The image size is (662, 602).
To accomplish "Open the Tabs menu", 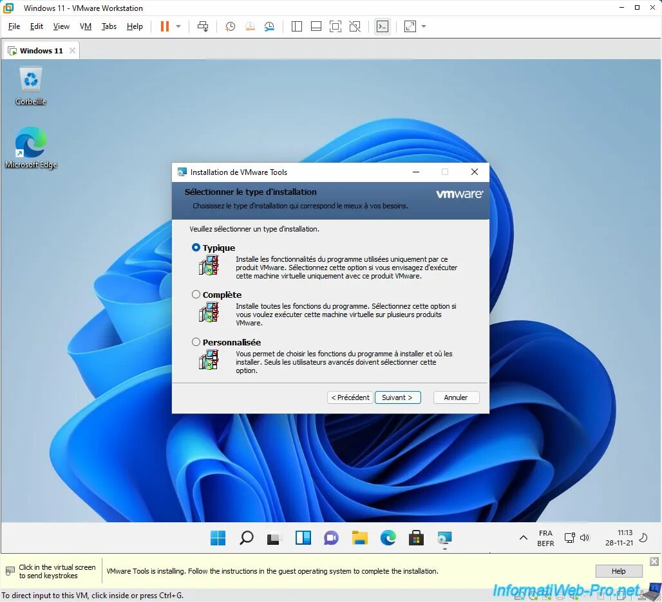I will pos(109,26).
